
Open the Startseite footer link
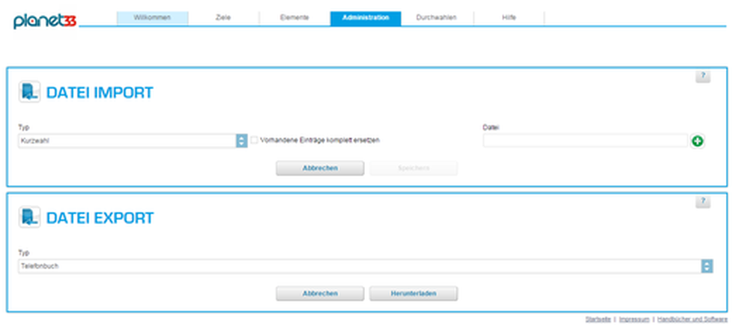tap(598, 320)
